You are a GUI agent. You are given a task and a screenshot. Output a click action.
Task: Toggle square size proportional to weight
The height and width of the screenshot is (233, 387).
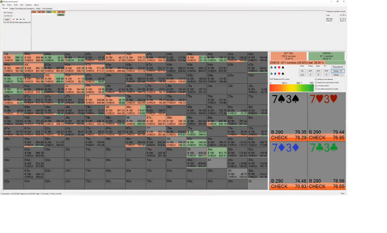pyautogui.click(x=316, y=83)
